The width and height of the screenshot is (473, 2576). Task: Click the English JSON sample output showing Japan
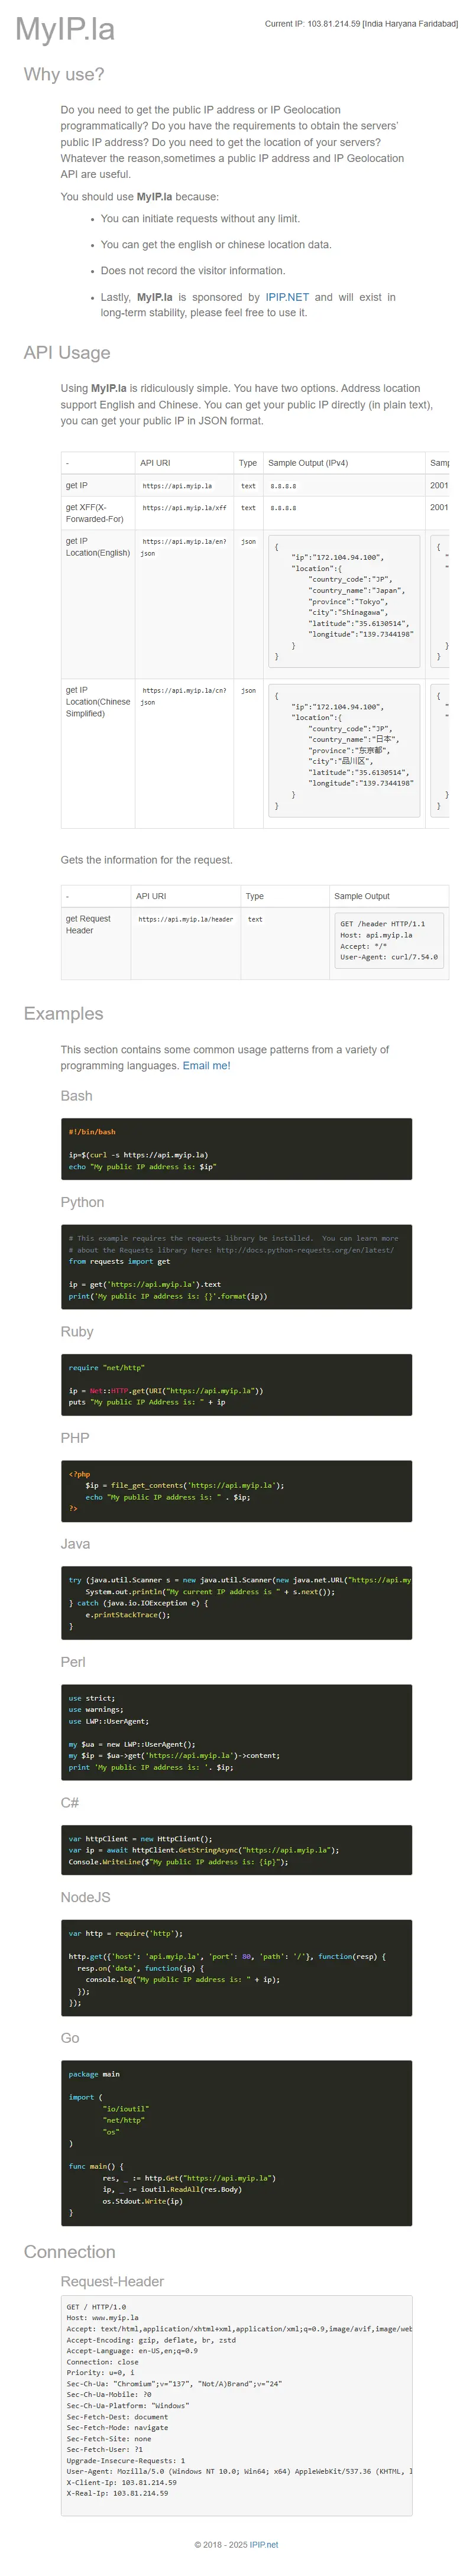point(344,602)
